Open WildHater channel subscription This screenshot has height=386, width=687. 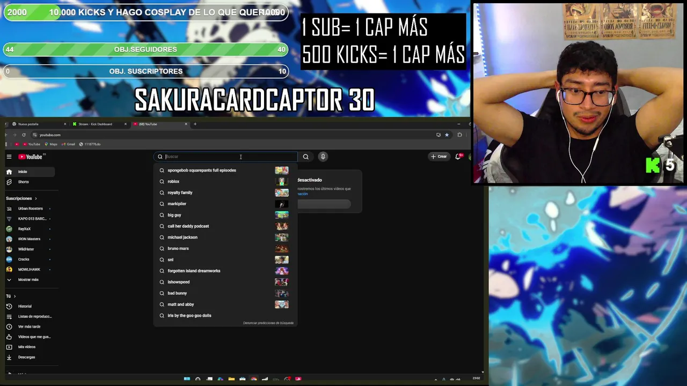[30, 249]
